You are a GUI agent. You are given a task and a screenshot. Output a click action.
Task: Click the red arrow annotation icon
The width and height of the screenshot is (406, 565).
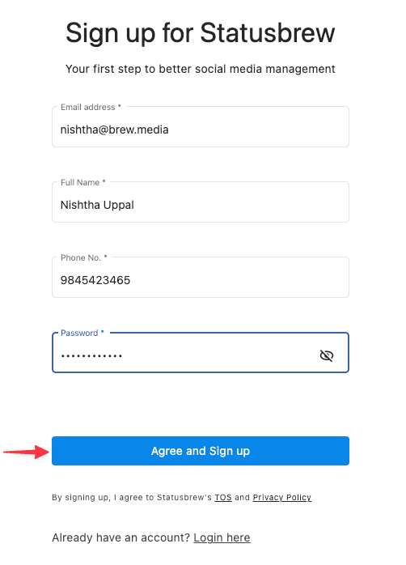[26, 452]
